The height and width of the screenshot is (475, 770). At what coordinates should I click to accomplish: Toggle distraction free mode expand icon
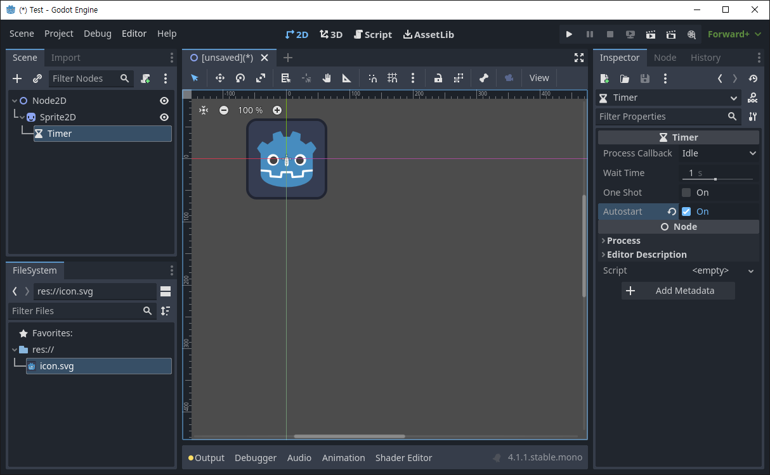[x=579, y=58]
